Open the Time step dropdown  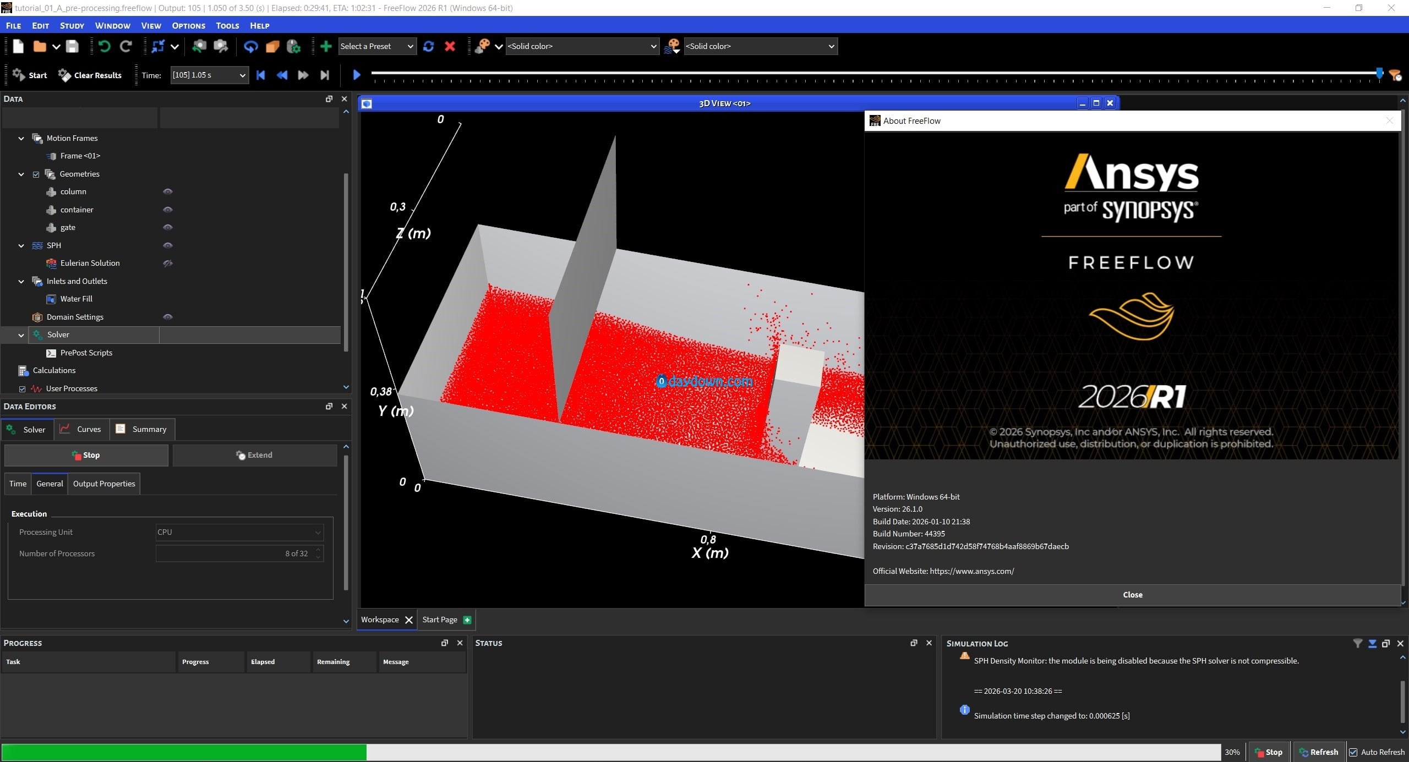(209, 75)
